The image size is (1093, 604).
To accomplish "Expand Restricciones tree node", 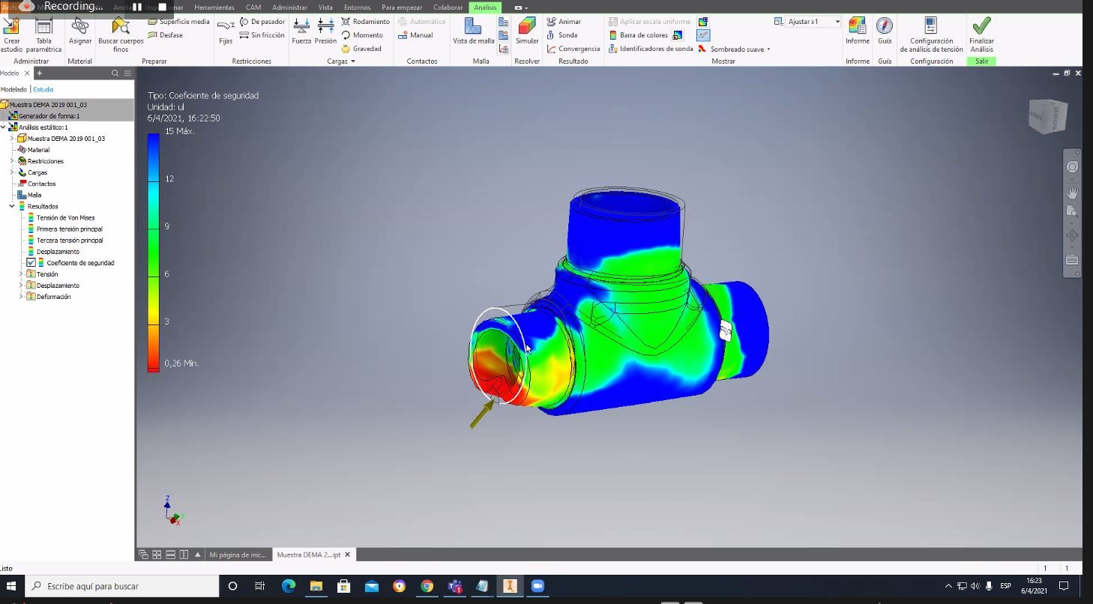I will 12,161.
